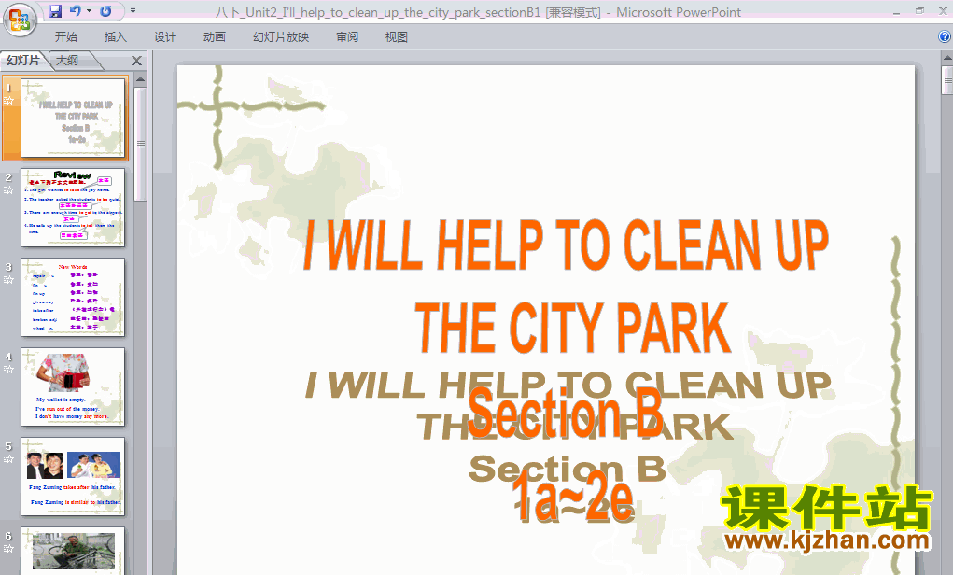
Task: Click the brown Section B subtitle text
Action: [568, 469]
